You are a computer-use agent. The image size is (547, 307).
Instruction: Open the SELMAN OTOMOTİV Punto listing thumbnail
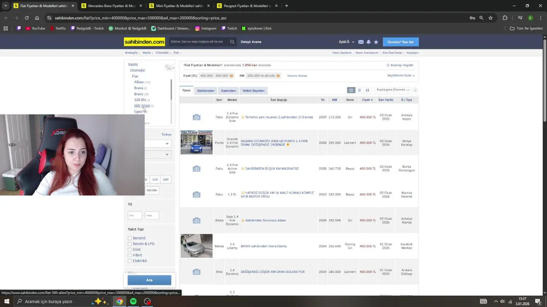196,142
